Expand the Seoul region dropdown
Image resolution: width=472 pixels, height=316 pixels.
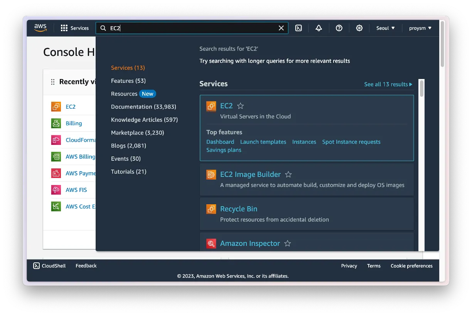386,28
